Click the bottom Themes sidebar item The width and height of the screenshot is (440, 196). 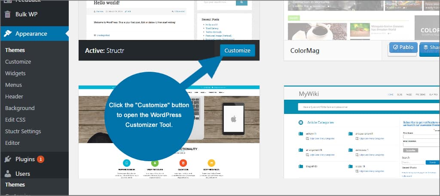(15, 184)
